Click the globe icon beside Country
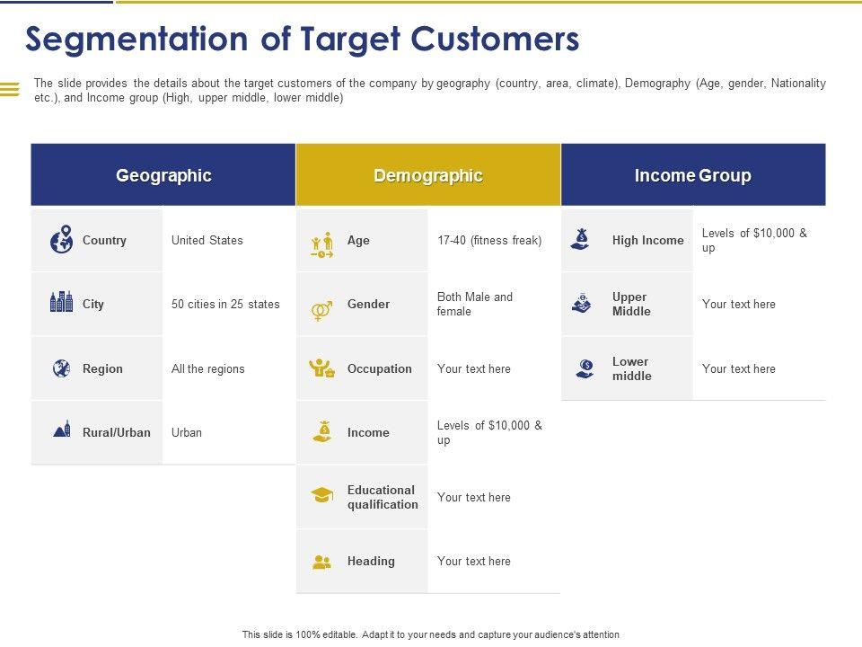The height and width of the screenshot is (647, 862). tap(61, 241)
